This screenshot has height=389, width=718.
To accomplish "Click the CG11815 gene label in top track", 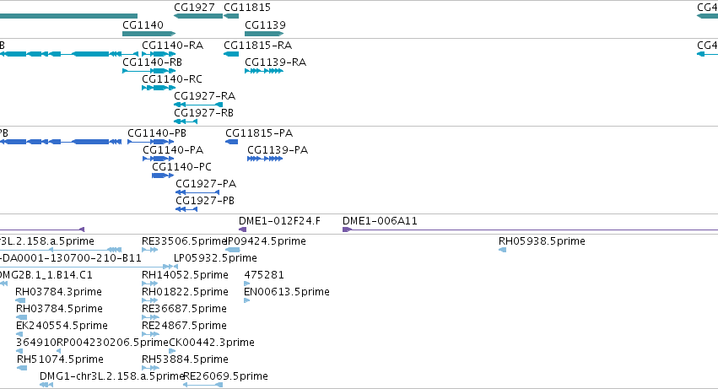I will [247, 8].
